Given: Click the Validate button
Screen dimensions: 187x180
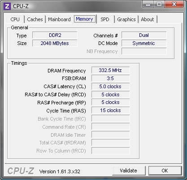Looking at the screenshot, I should pyautogui.click(x=129, y=171).
